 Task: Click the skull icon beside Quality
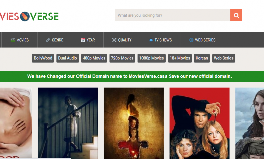click(114, 40)
